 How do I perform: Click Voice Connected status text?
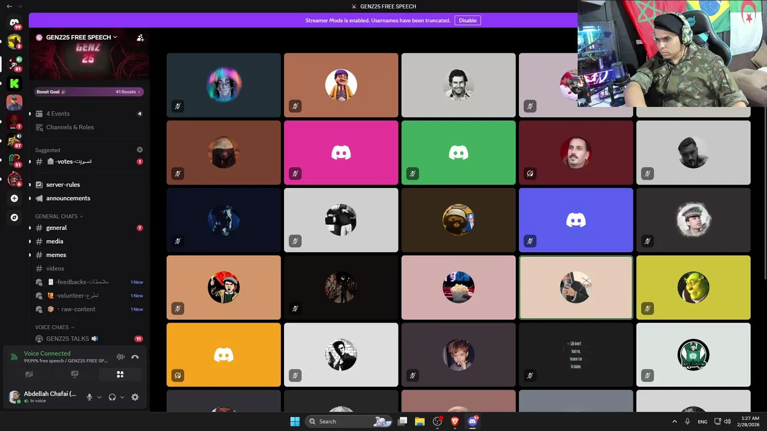tap(47, 353)
